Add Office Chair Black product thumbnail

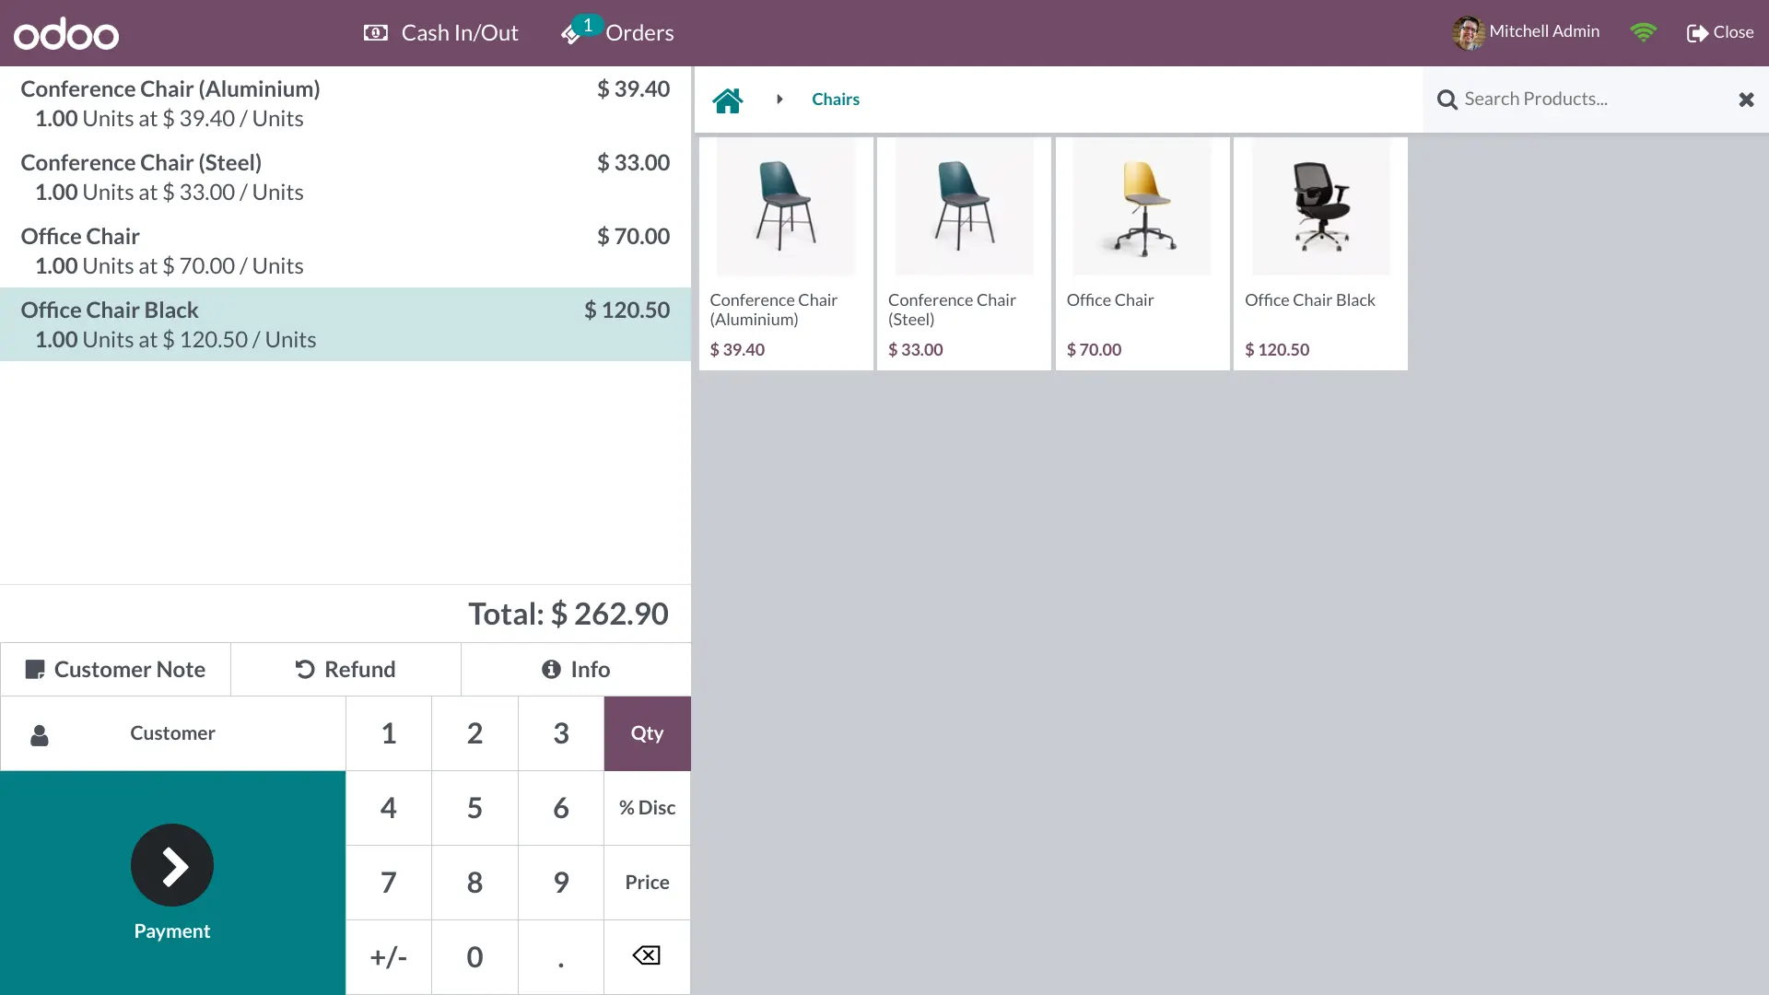coord(1320,207)
